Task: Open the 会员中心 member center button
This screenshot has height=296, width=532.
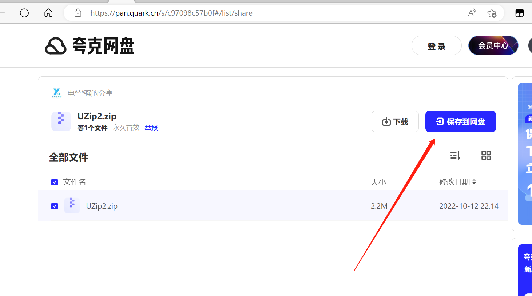Action: click(493, 45)
